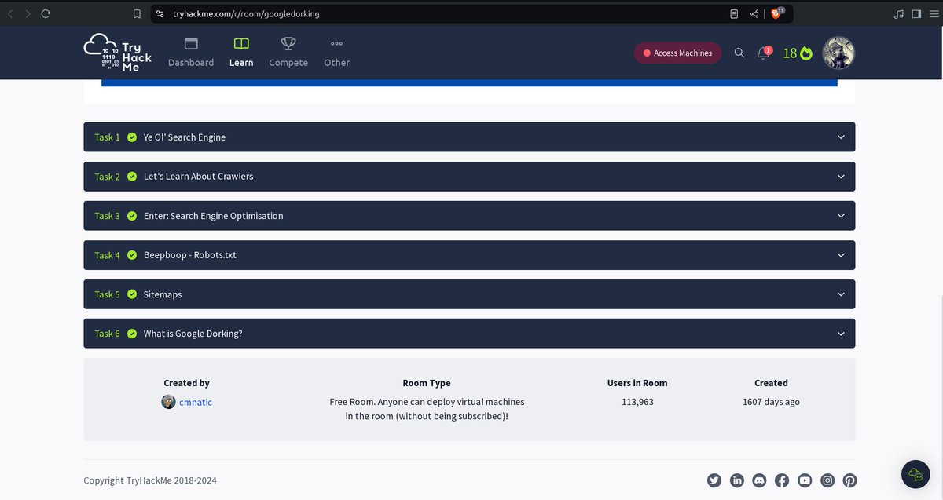943x500 pixels.
Task: Open the cmnatic creator profile link
Action: (196, 402)
